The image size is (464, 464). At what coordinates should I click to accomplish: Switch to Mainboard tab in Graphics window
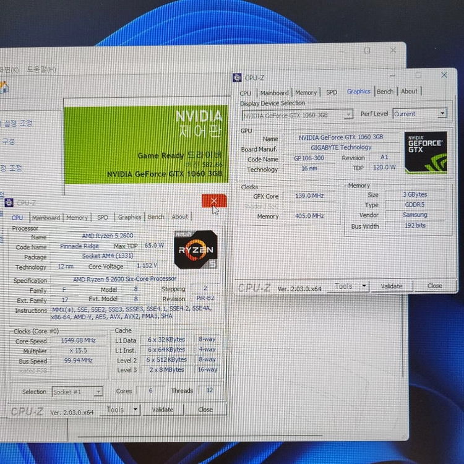coord(274,93)
